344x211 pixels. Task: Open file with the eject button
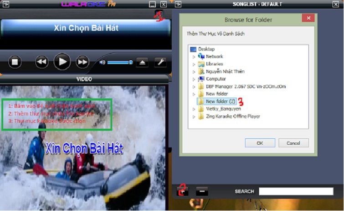142,63
